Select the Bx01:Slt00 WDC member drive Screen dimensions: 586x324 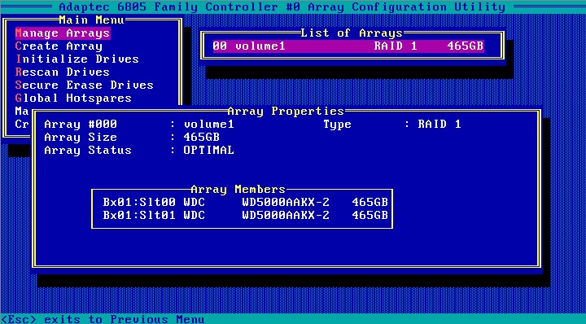click(246, 203)
